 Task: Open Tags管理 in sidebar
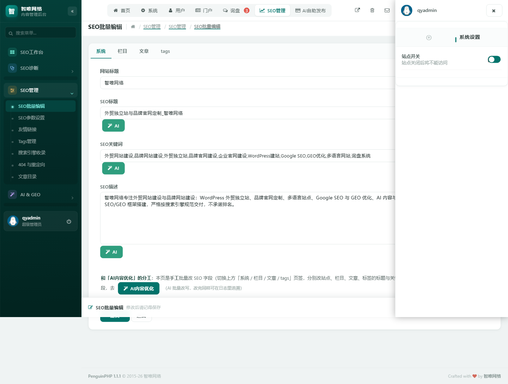tap(41, 141)
